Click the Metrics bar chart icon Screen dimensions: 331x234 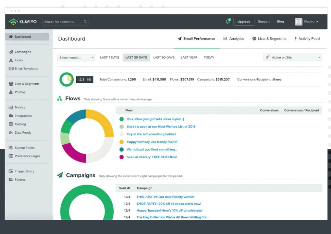(x=11, y=108)
